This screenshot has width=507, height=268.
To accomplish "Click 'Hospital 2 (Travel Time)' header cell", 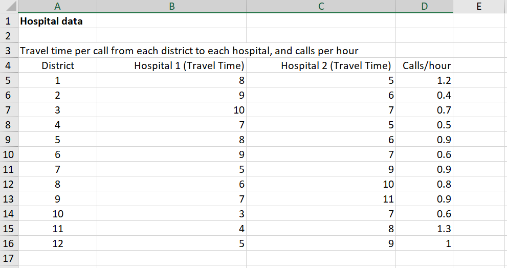I will (321, 65).
